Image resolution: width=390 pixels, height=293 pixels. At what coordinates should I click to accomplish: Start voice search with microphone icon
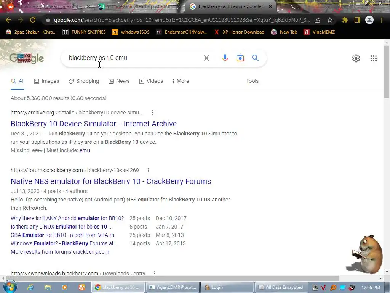pyautogui.click(x=225, y=58)
